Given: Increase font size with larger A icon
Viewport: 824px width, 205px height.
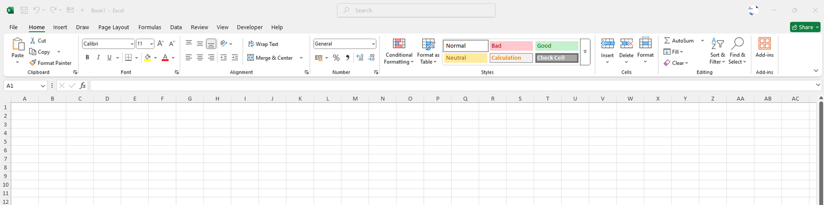Looking at the screenshot, I should tap(161, 44).
